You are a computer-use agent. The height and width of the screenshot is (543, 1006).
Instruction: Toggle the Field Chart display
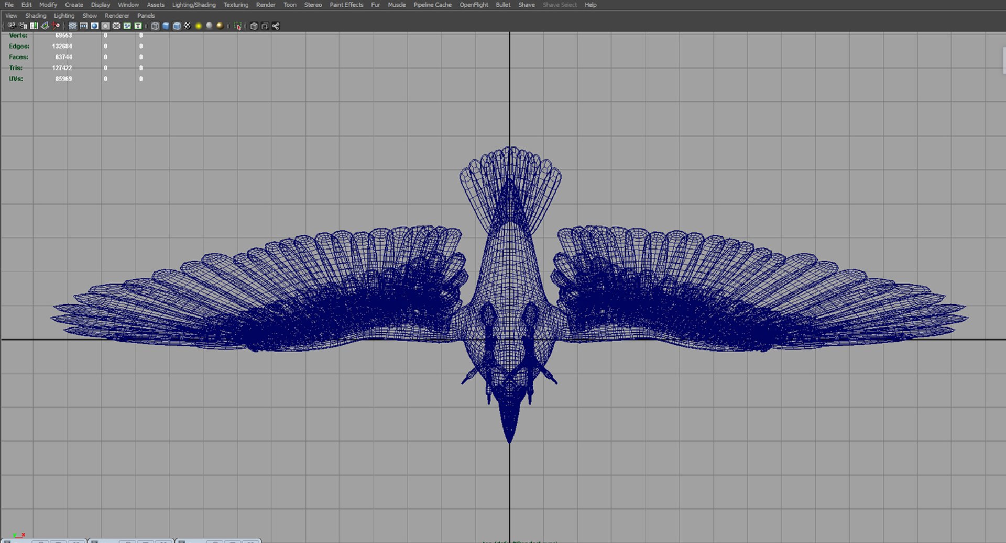tap(116, 26)
